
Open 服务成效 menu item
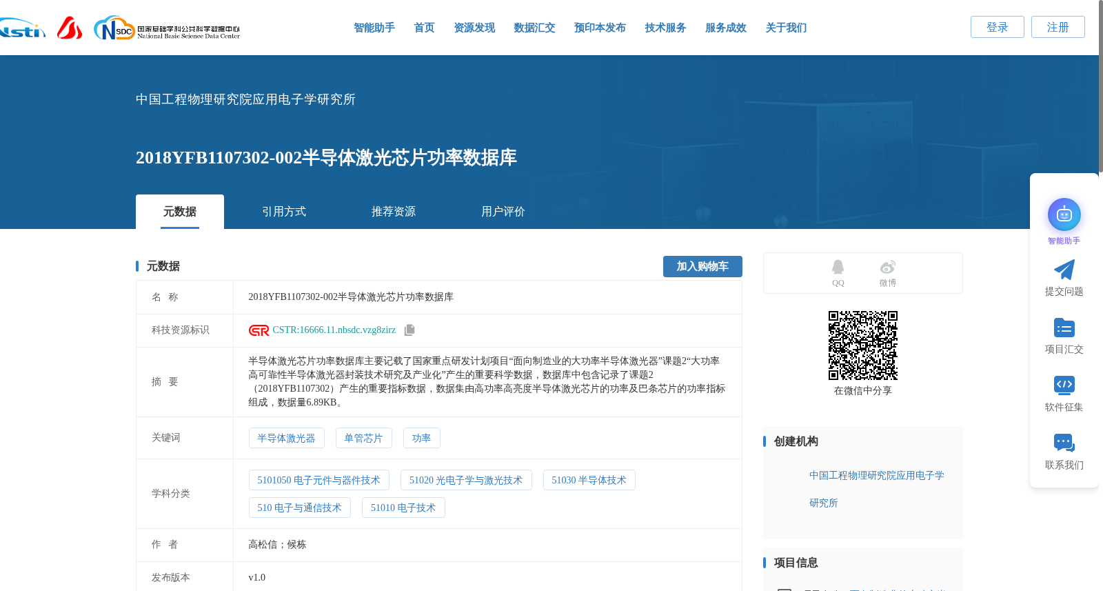tap(726, 28)
